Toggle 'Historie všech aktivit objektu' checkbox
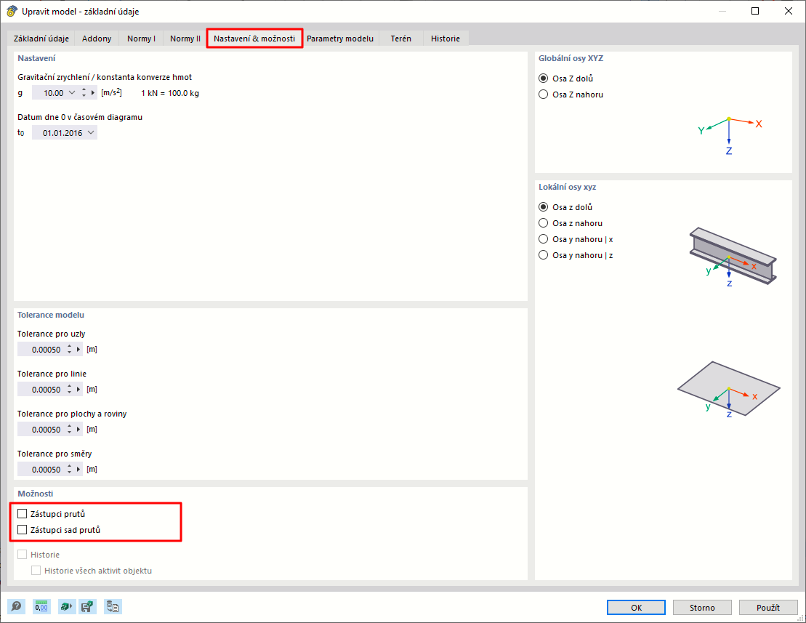The image size is (806, 623). click(x=36, y=570)
